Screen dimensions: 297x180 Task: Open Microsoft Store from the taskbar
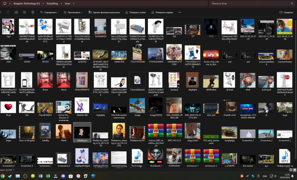[71, 176]
